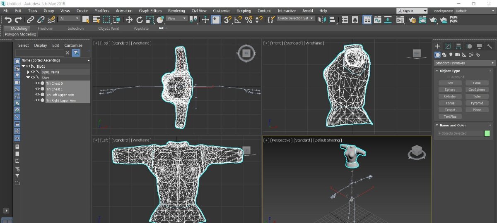
Task: Hide the Tri Chest 0 object
Action: point(37,83)
